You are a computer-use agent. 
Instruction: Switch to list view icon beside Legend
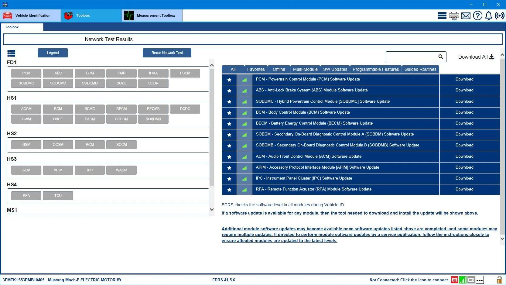11,53
